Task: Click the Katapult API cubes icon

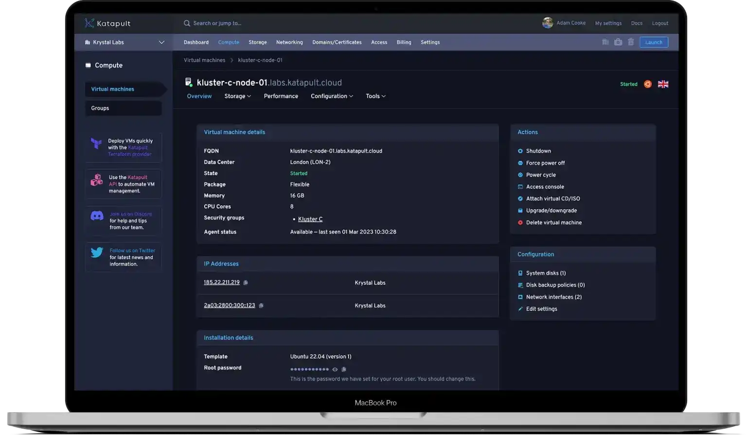Action: (x=96, y=180)
